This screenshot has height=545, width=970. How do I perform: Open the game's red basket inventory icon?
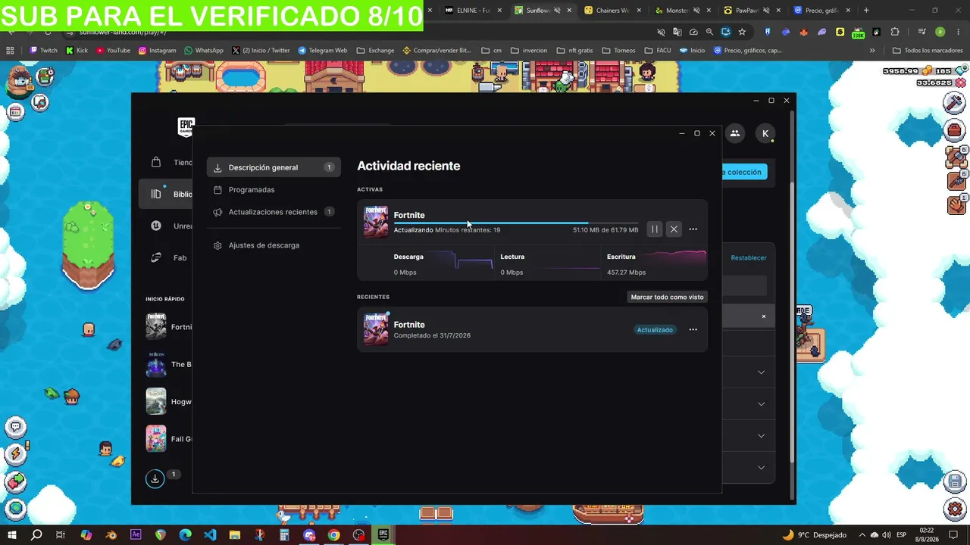click(x=954, y=130)
